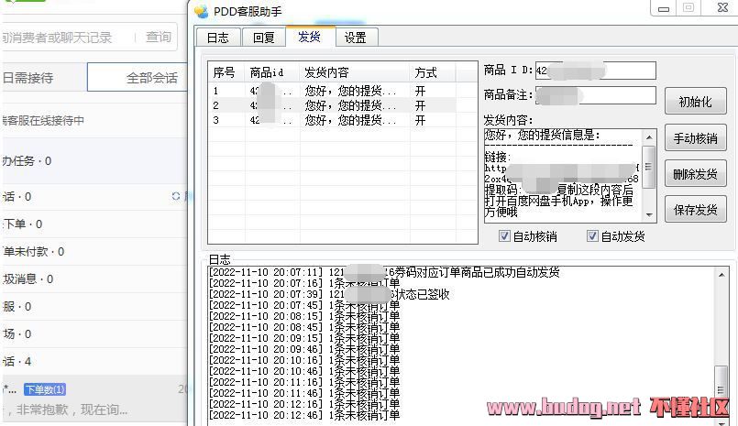The height and width of the screenshot is (426, 738).
Task: Click the 客服在线接待中 status in chat window
Action: pos(42,120)
